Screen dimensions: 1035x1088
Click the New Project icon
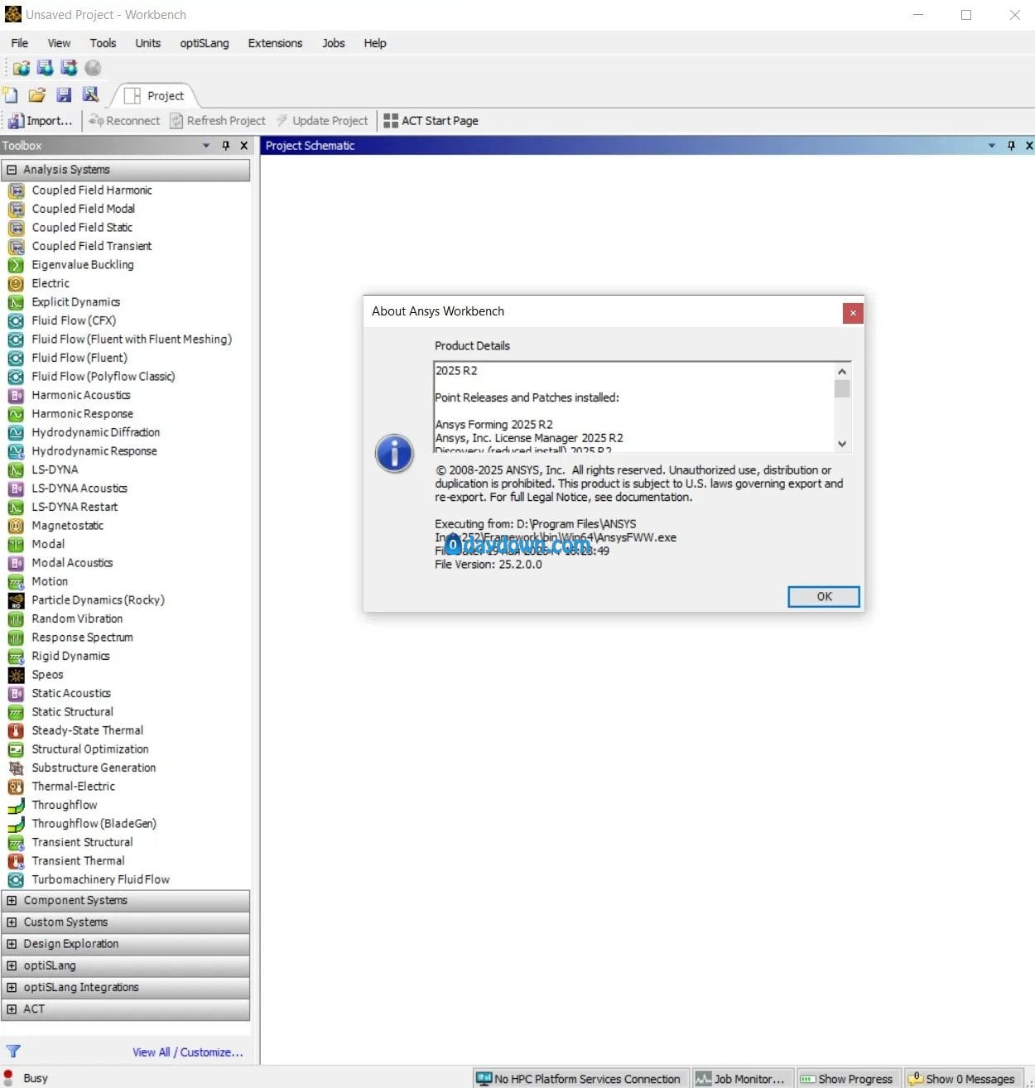[x=10, y=95]
